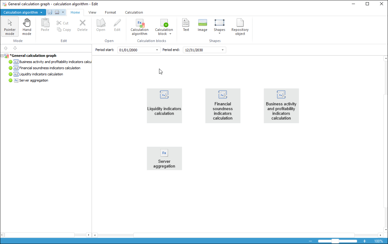Move item up with arrow

coord(6,48)
